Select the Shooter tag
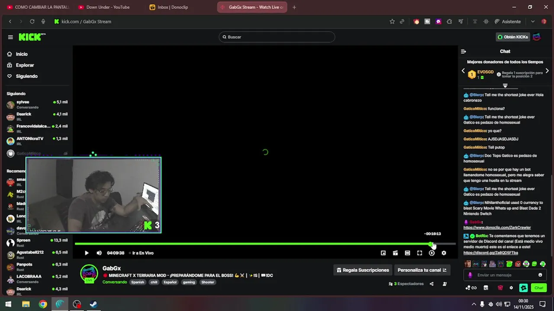 pyautogui.click(x=208, y=282)
